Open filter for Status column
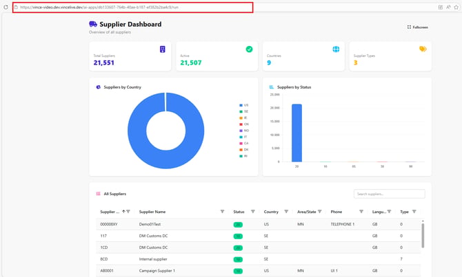462x277 pixels. click(x=253, y=212)
